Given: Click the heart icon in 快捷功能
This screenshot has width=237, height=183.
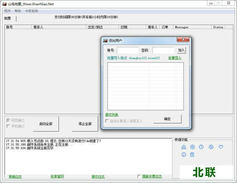Looking at the screenshot, I should (221, 147).
